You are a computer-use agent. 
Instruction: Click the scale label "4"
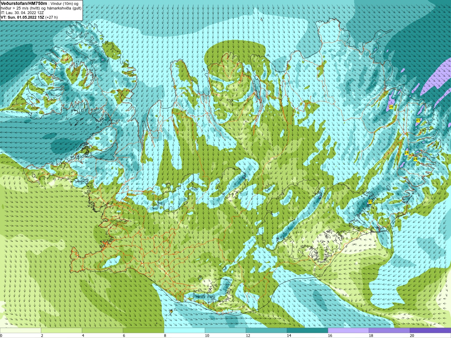[x=83, y=336]
